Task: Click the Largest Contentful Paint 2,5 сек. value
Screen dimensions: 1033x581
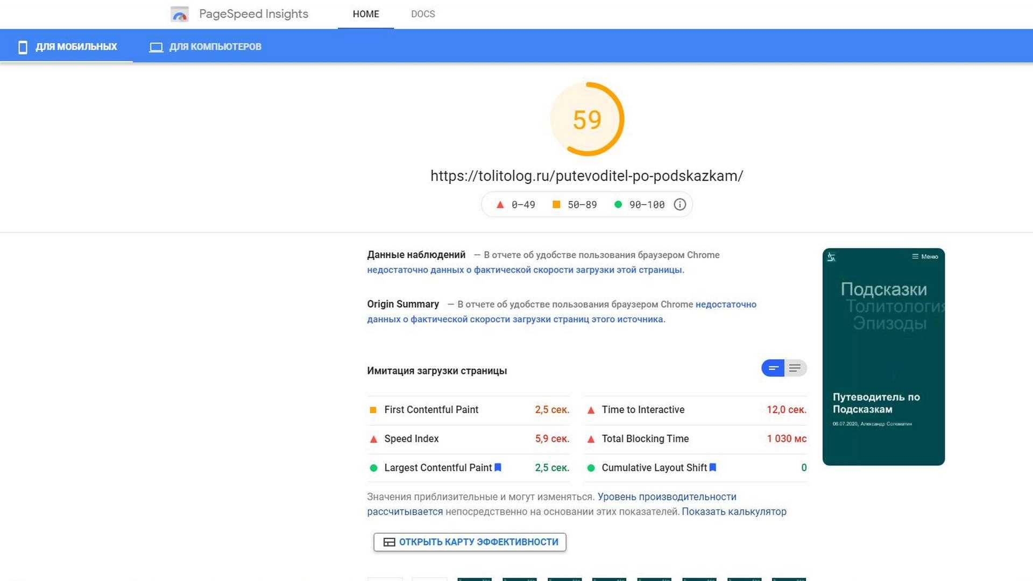Action: pos(552,468)
